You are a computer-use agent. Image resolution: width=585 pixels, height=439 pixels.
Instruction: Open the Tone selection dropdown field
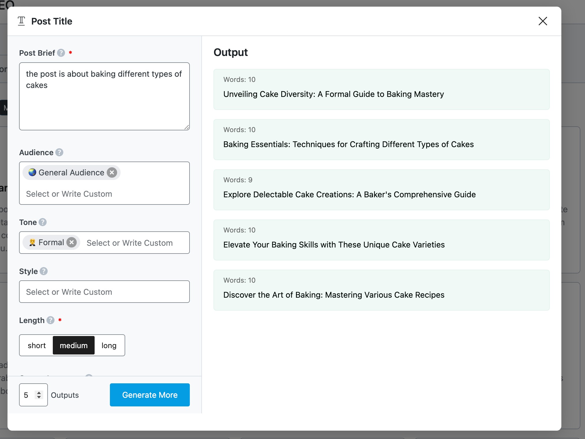click(x=133, y=243)
